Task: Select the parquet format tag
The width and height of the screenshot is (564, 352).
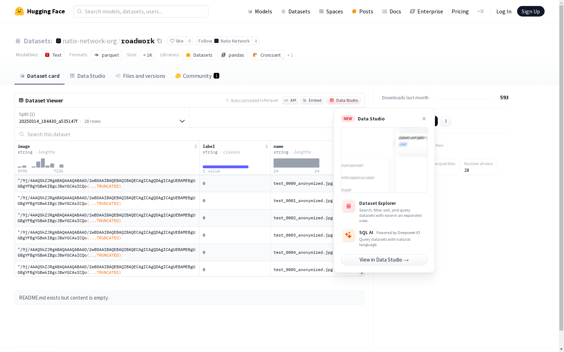Action: tap(106, 55)
